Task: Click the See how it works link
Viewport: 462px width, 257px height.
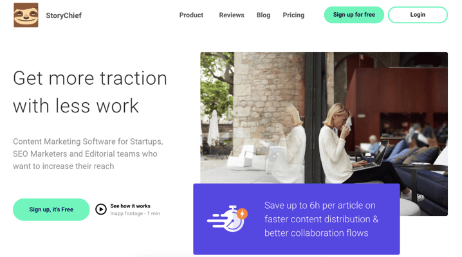Action: (130, 206)
